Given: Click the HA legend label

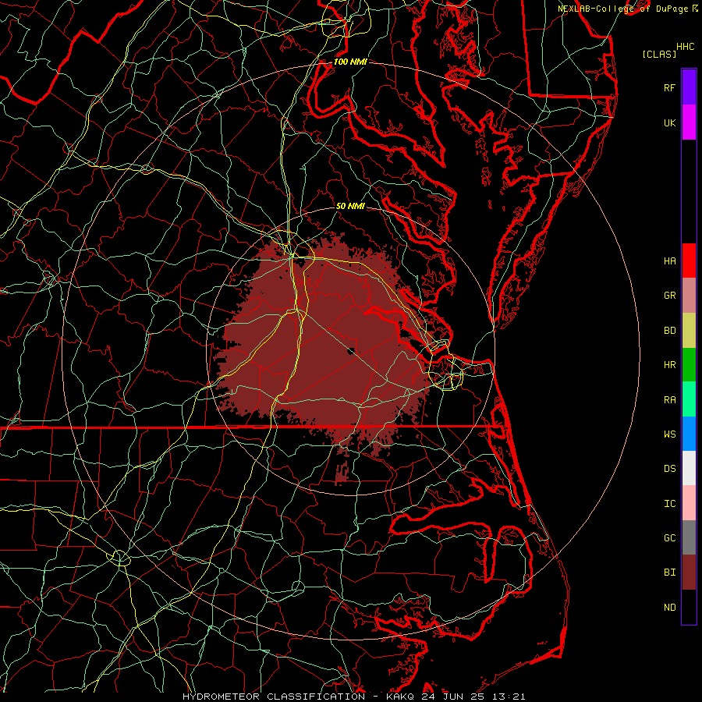Looking at the screenshot, I should (669, 261).
